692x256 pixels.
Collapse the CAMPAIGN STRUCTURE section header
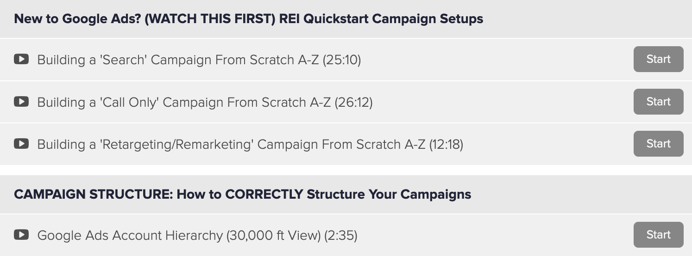pos(346,194)
